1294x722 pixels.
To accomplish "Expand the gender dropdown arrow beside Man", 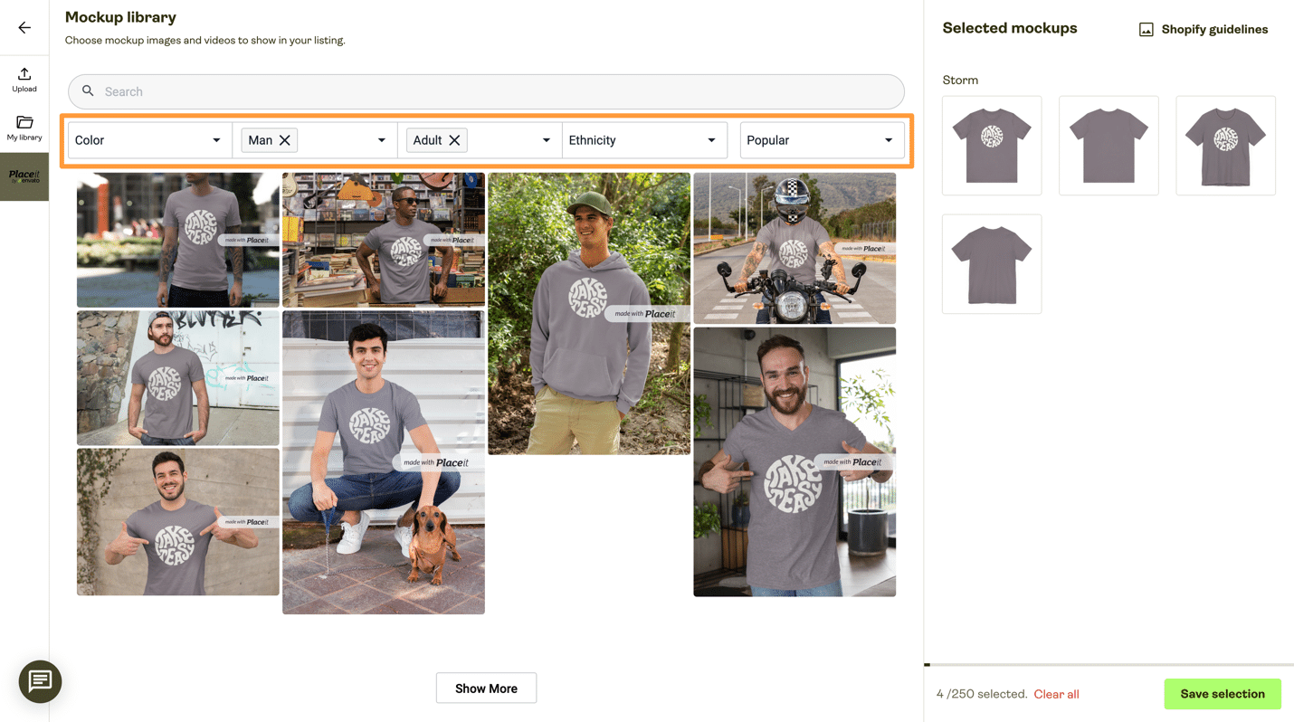I will pyautogui.click(x=381, y=140).
